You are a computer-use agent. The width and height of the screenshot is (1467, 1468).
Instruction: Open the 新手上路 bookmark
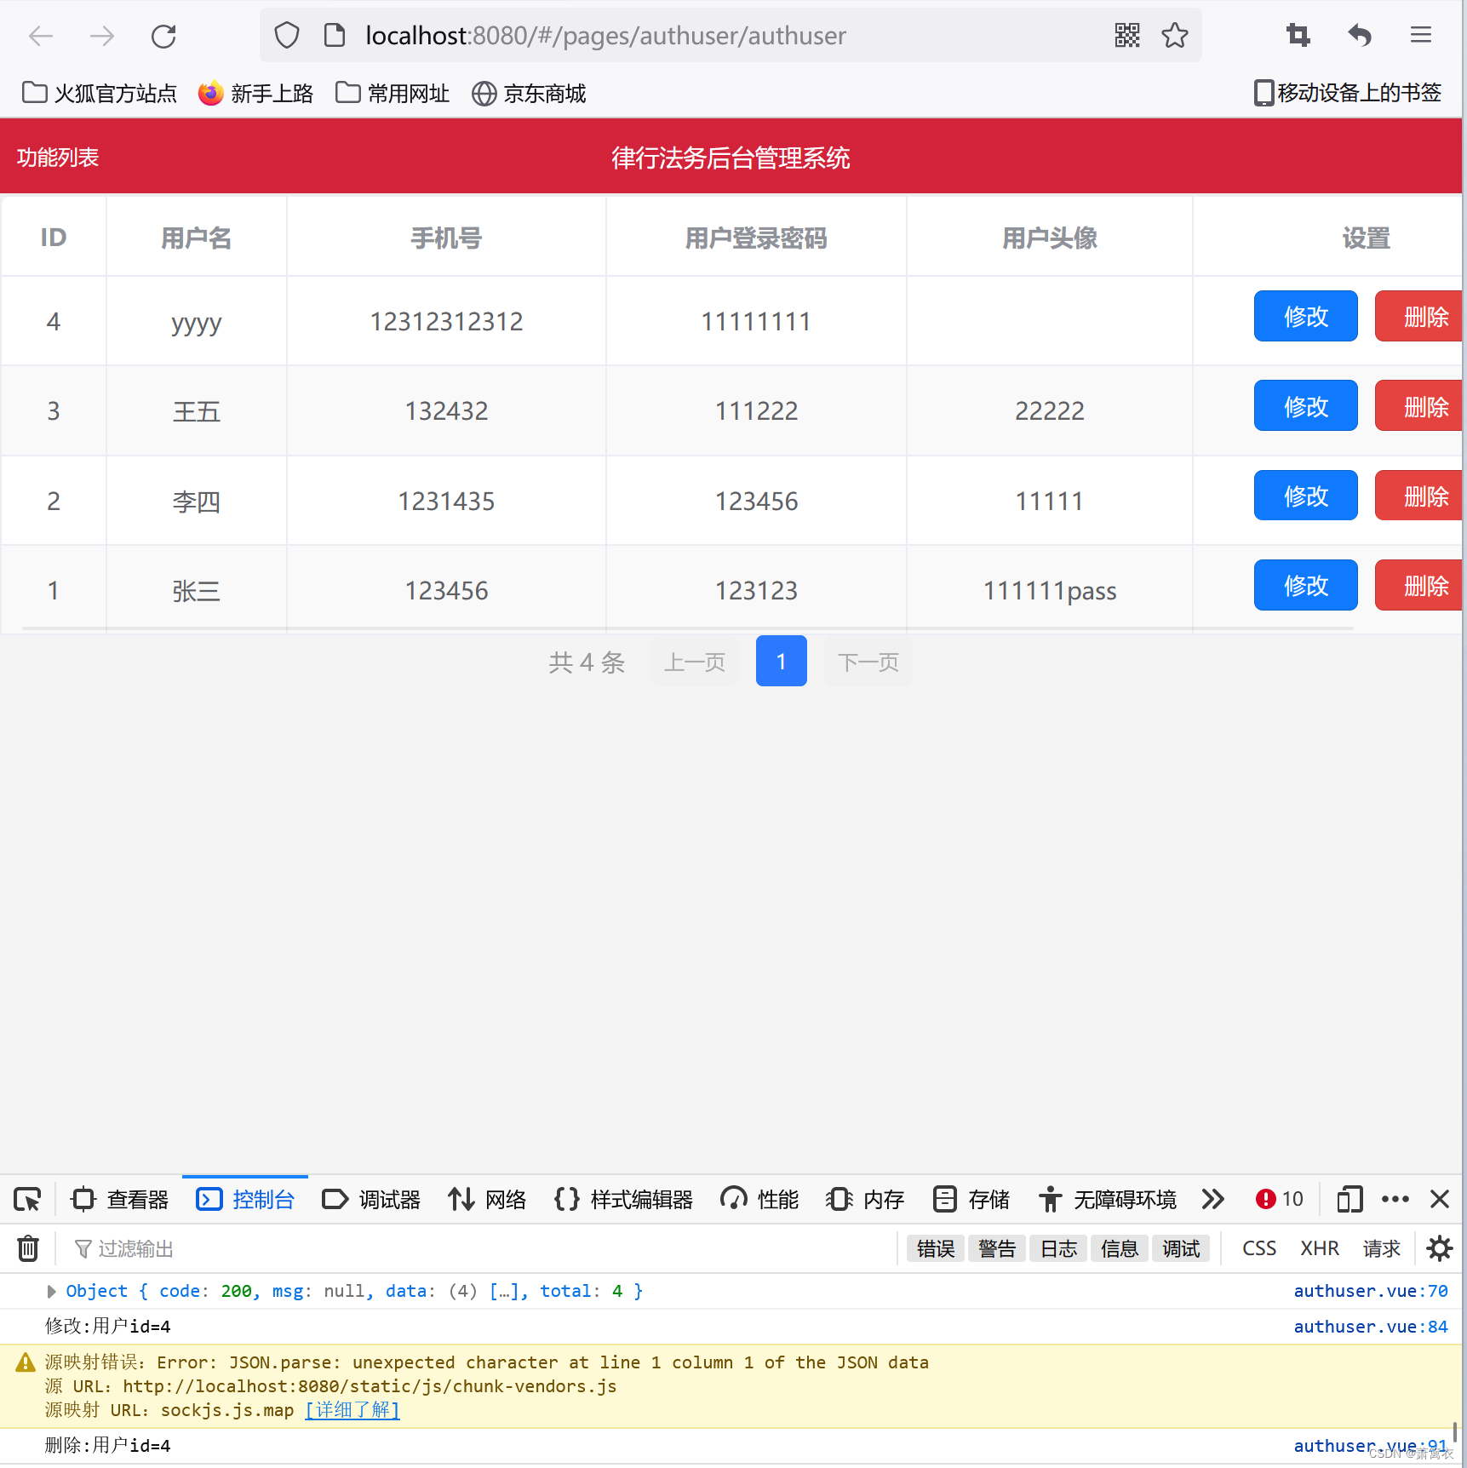[x=255, y=93]
